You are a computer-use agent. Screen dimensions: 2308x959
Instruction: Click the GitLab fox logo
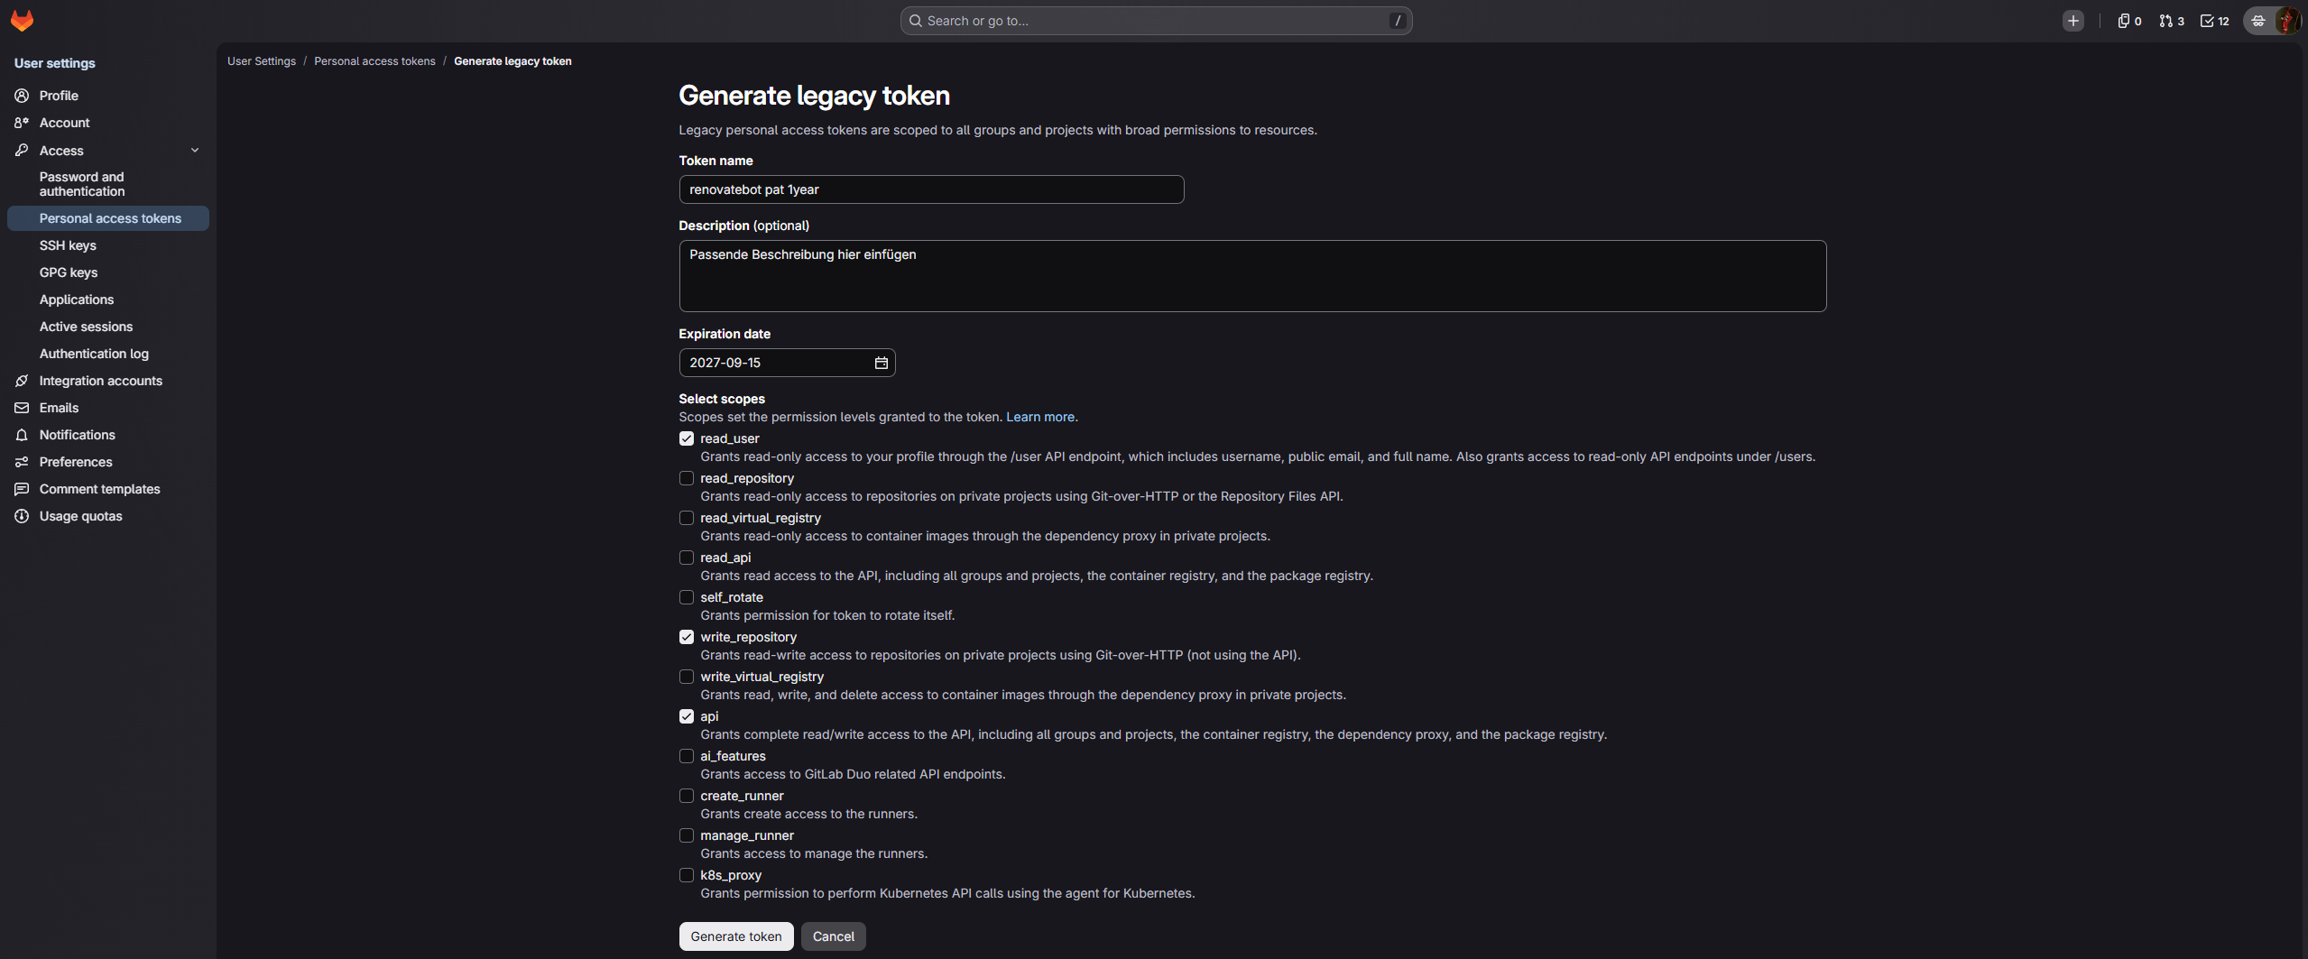[23, 20]
